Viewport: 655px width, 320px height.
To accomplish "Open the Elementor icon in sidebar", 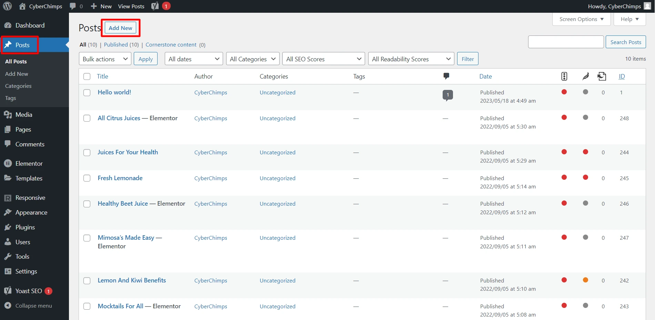I will (x=8, y=164).
